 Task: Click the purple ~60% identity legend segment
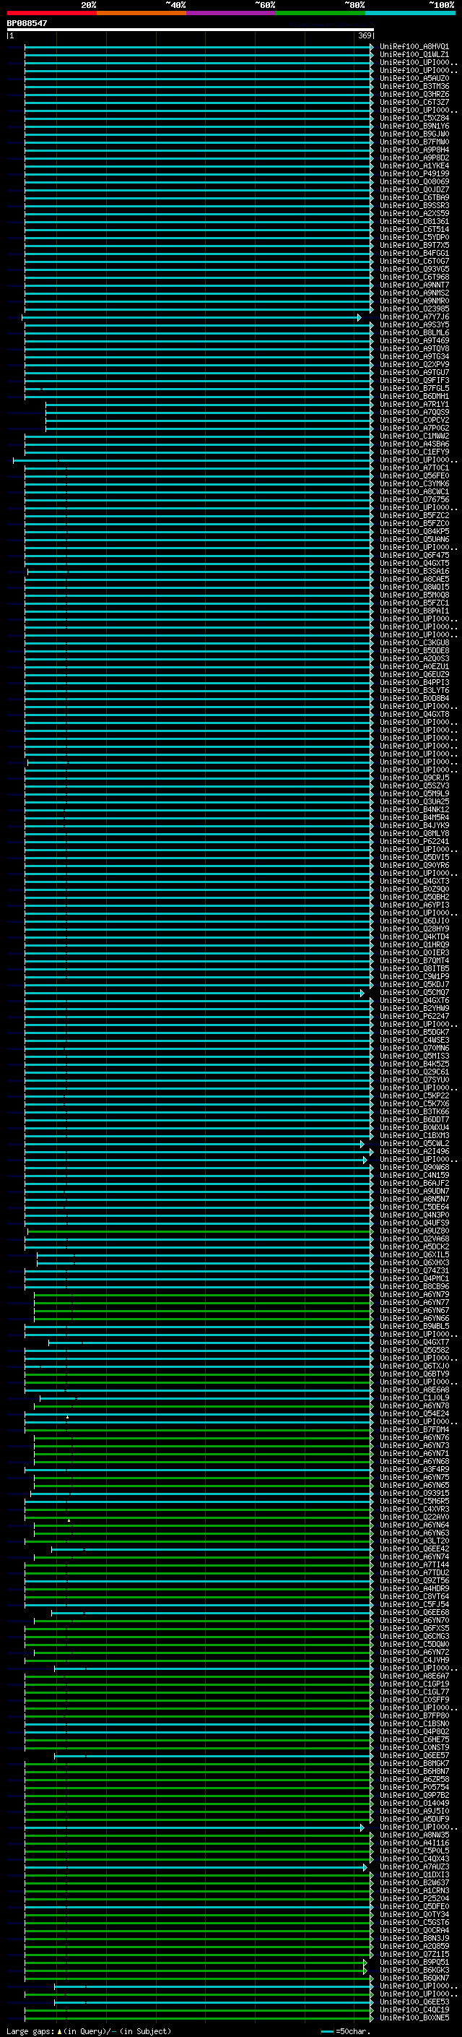coord(232,13)
